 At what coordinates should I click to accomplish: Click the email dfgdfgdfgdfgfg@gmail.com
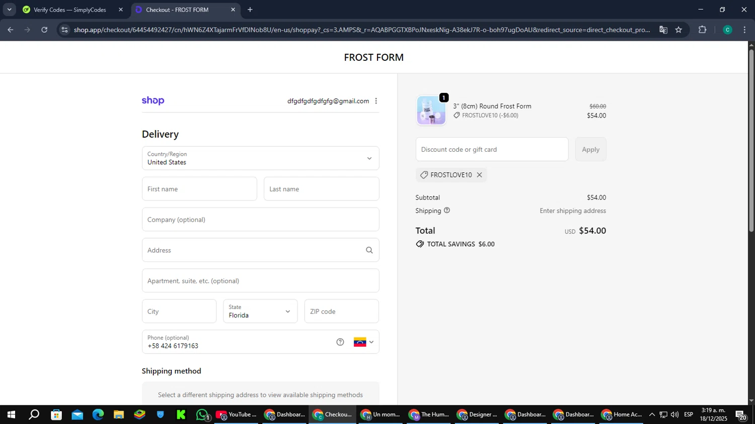pyautogui.click(x=328, y=101)
